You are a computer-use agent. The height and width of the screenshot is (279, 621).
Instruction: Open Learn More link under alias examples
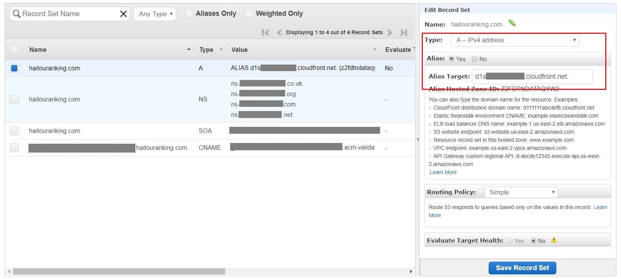tap(443, 172)
